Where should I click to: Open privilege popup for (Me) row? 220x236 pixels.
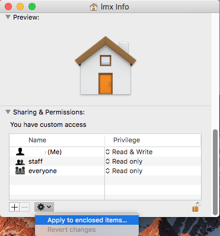[x=107, y=152]
